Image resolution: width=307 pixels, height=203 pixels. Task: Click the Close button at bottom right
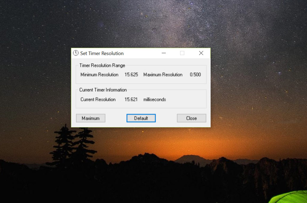point(191,118)
